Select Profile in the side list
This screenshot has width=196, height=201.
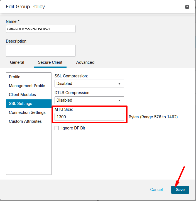[15, 77]
